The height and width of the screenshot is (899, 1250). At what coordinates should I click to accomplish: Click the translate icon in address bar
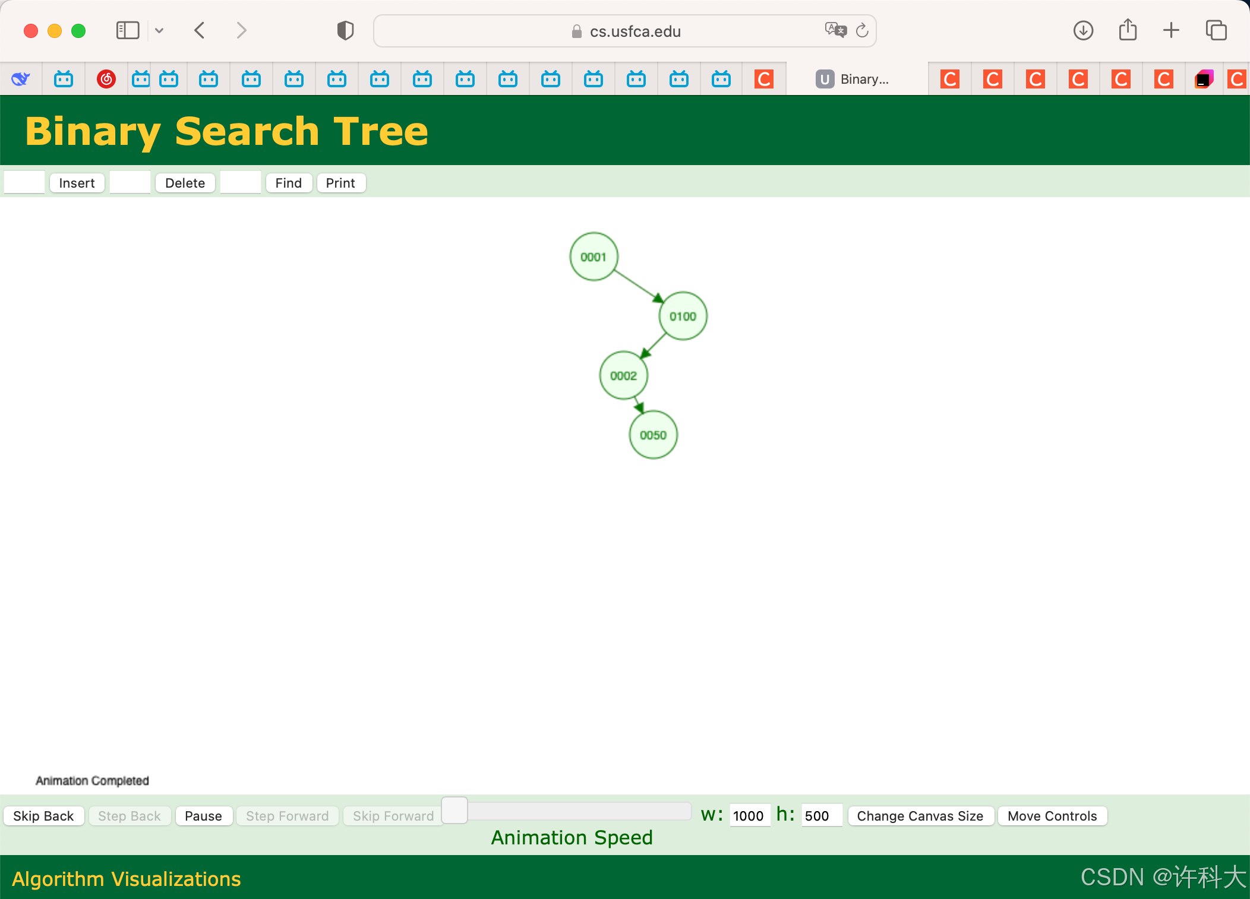tap(835, 30)
